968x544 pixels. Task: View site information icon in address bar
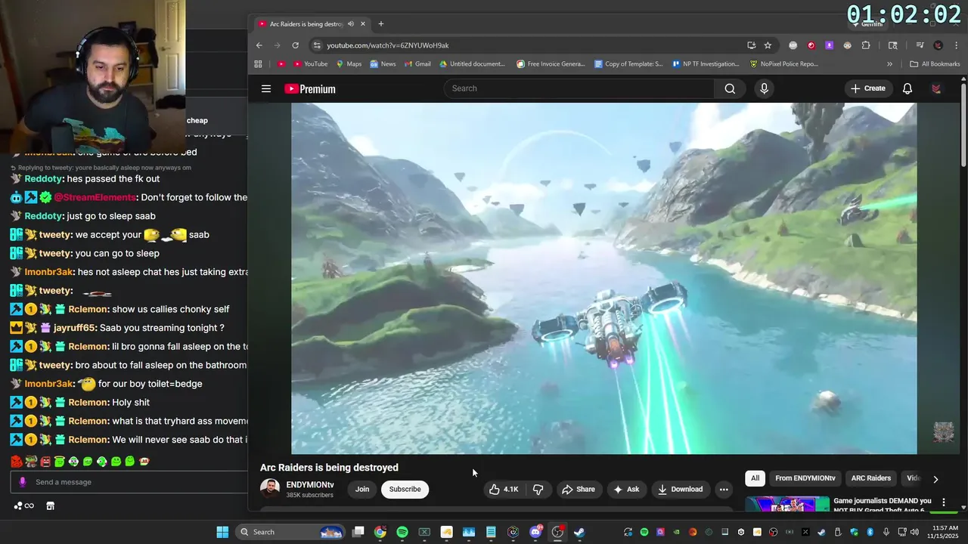[x=317, y=45]
